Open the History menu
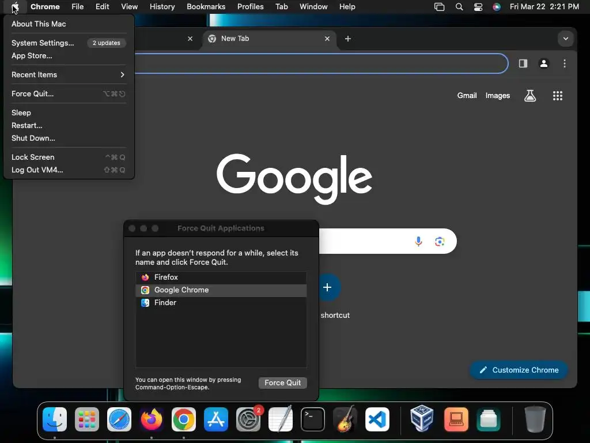 [x=162, y=7]
